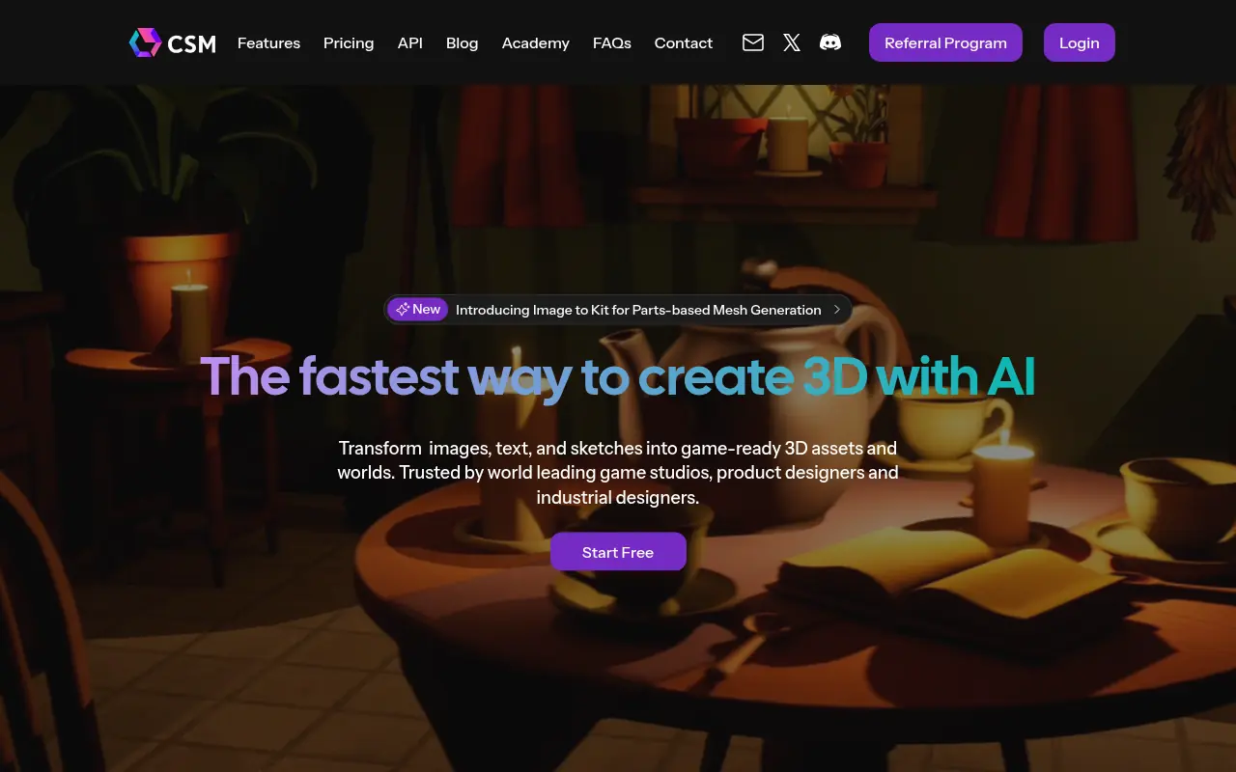Select API in the navigation bar
Image resolution: width=1236 pixels, height=772 pixels.
point(410,43)
